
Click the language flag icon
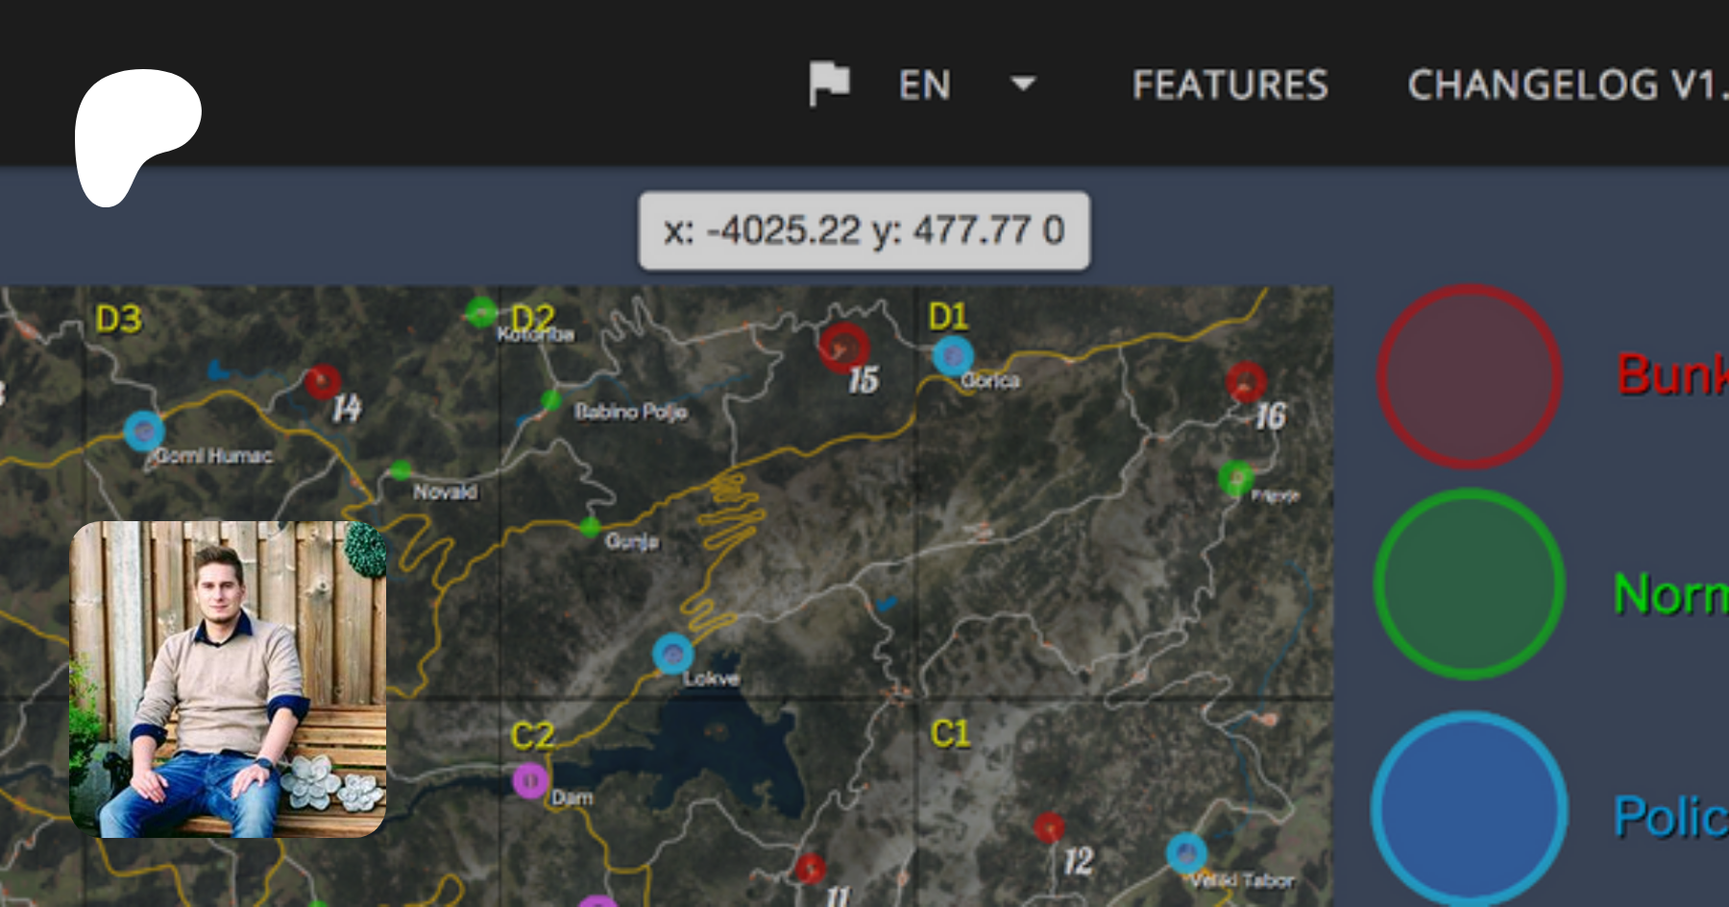829,84
